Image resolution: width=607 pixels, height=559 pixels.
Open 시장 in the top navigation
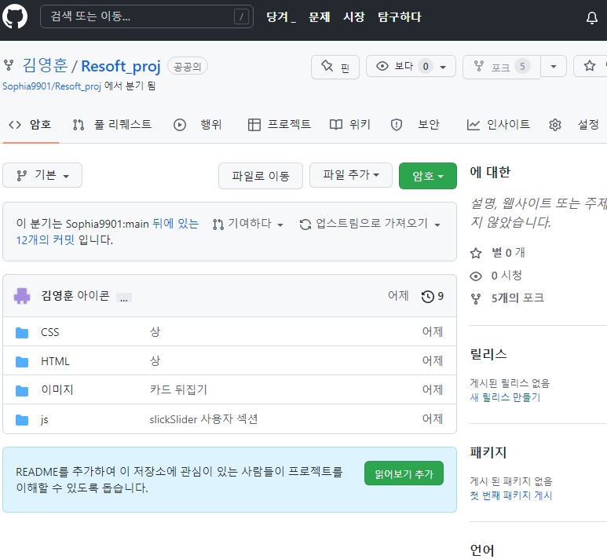pos(354,16)
